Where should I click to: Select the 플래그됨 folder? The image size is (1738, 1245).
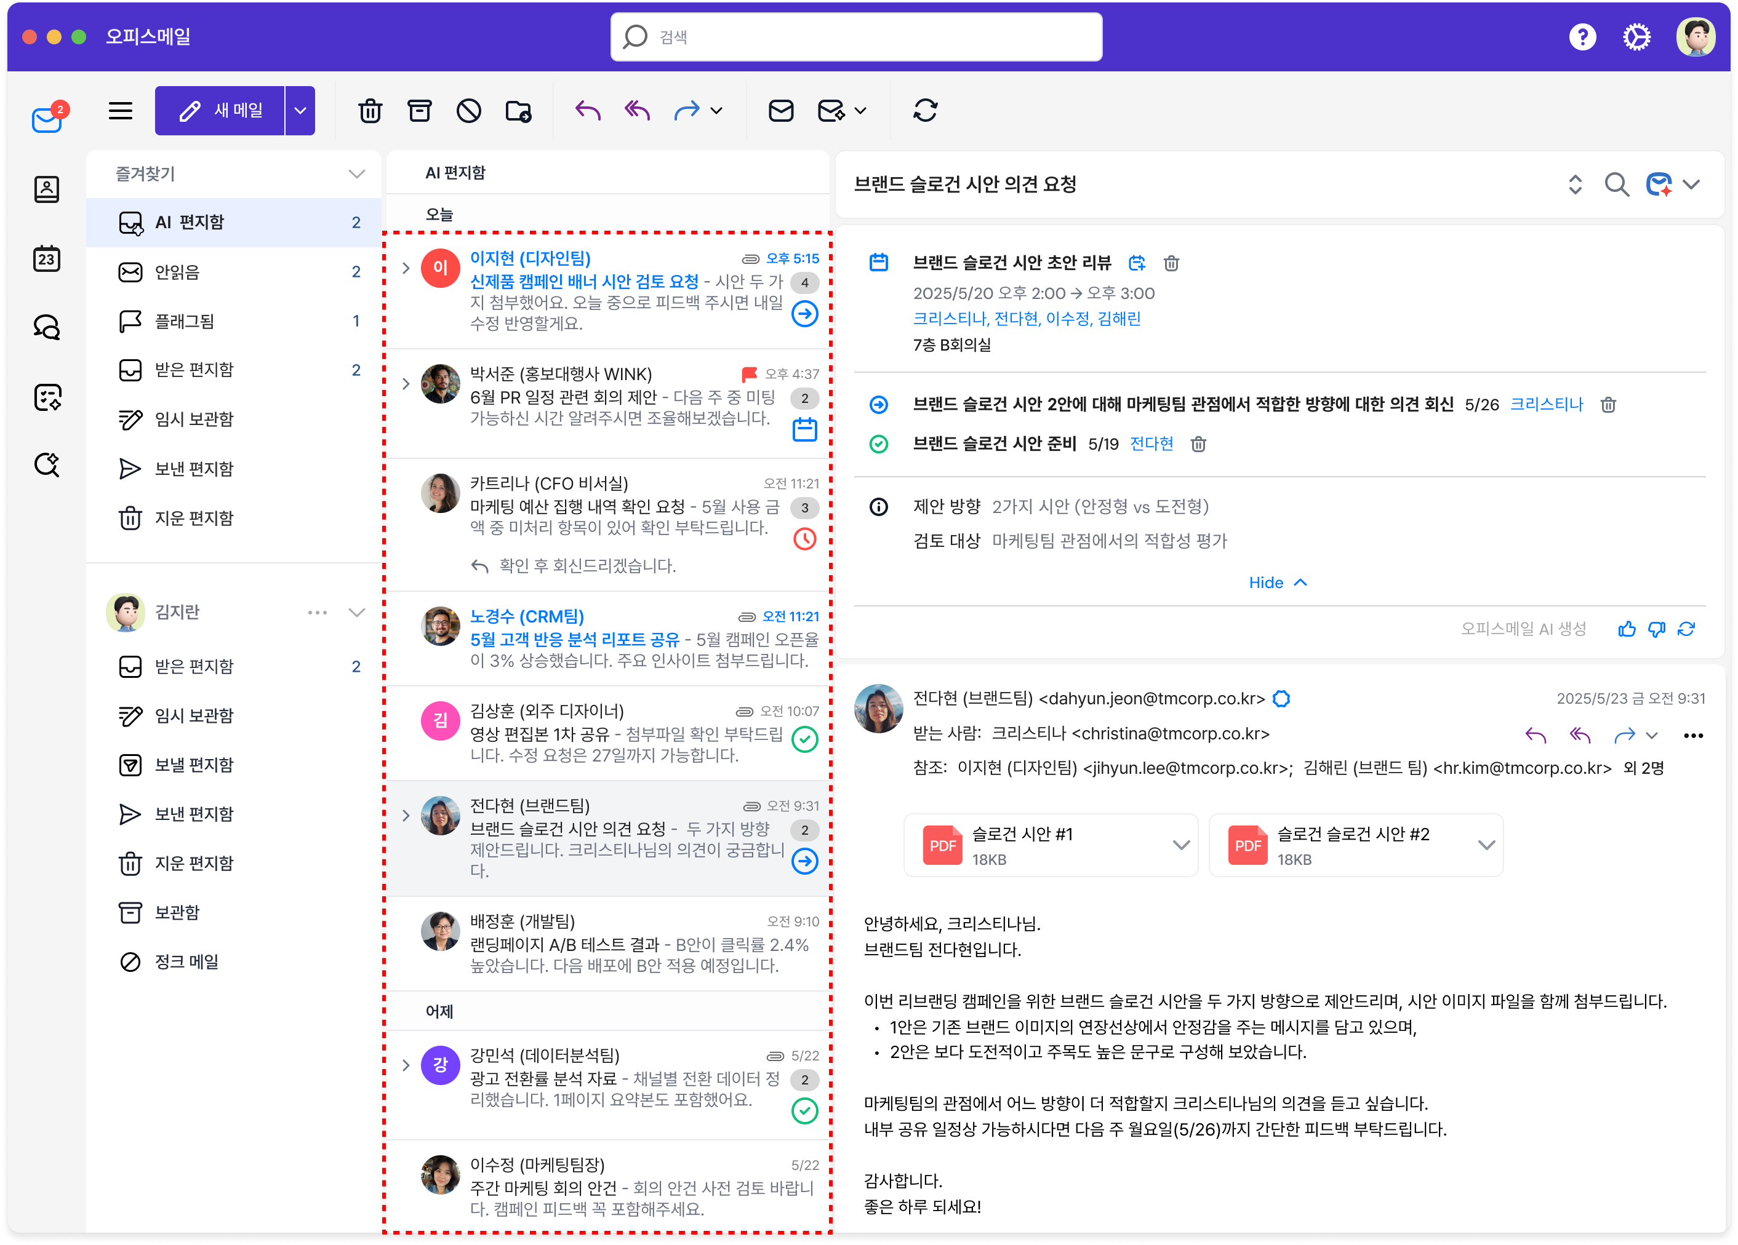pos(185,321)
